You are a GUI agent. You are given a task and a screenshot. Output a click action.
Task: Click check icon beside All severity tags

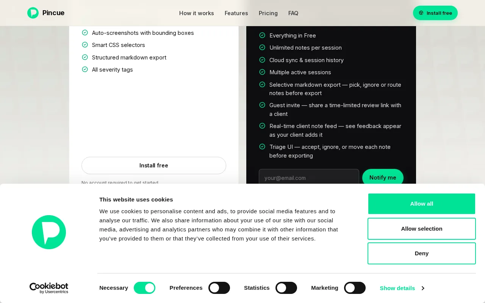(x=85, y=69)
